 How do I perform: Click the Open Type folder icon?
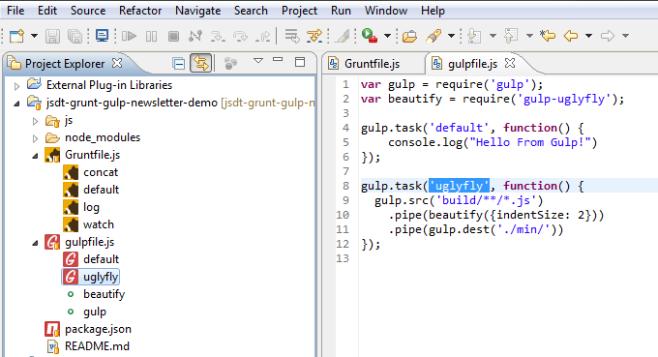[x=409, y=37]
